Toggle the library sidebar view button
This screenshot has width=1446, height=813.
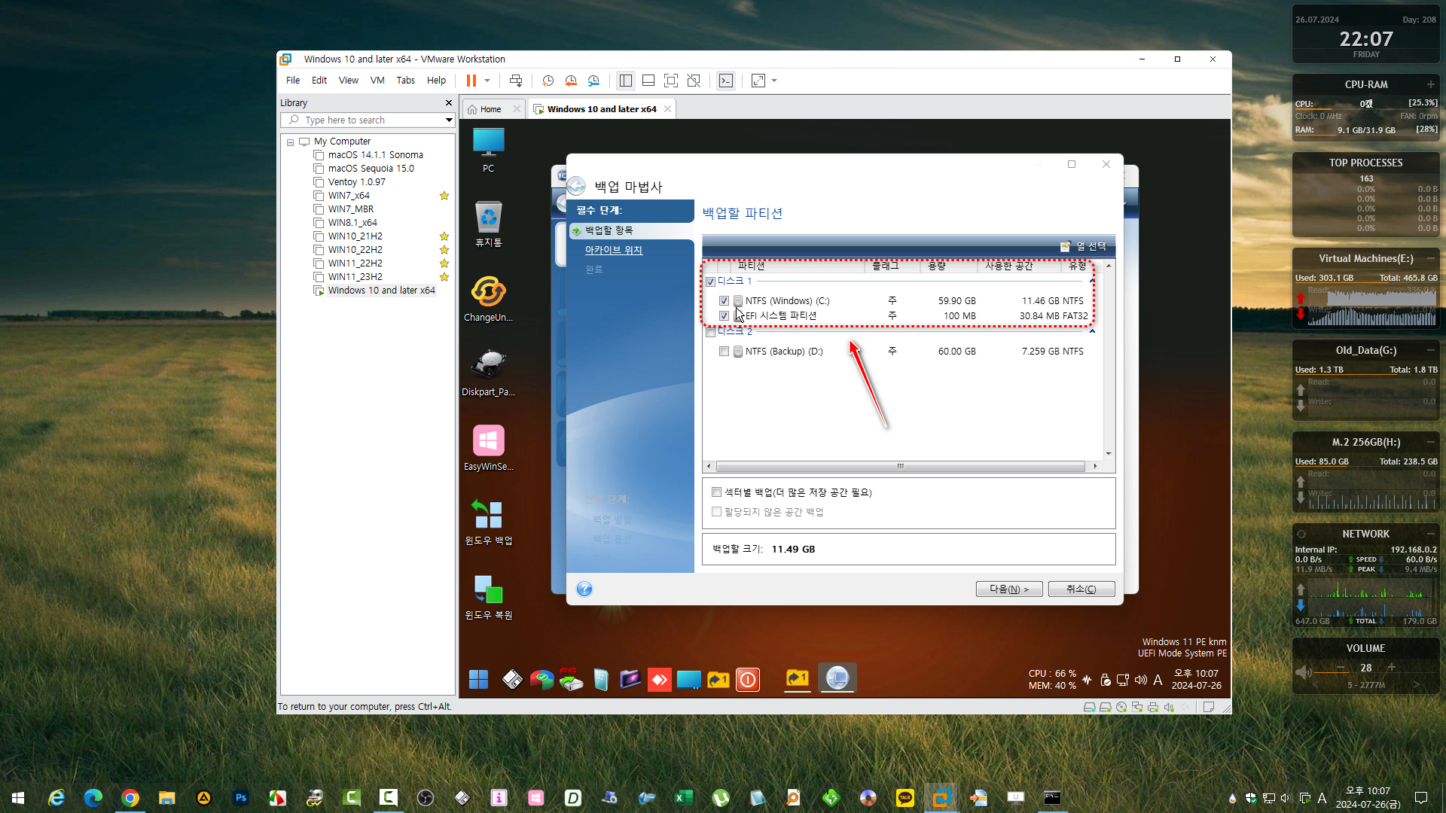click(625, 81)
